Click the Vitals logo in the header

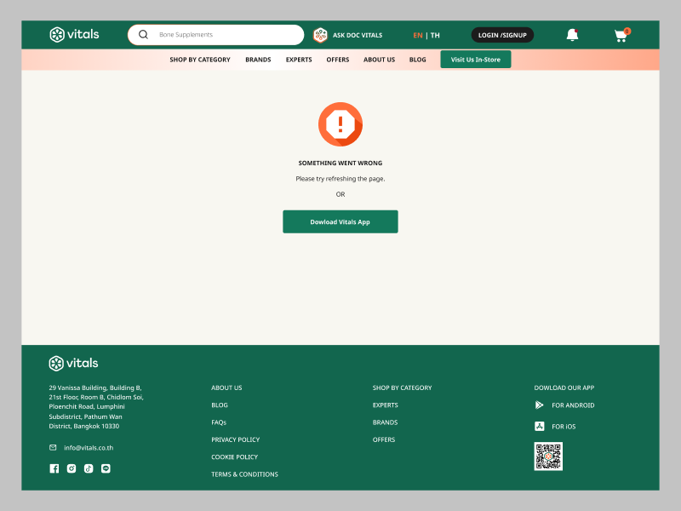tap(74, 34)
